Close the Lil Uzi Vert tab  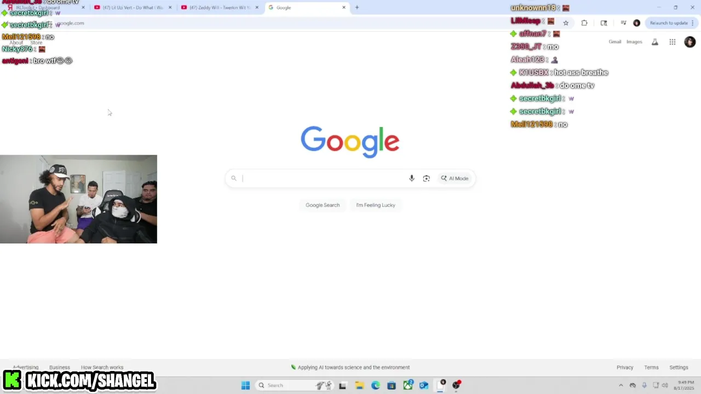(170, 8)
